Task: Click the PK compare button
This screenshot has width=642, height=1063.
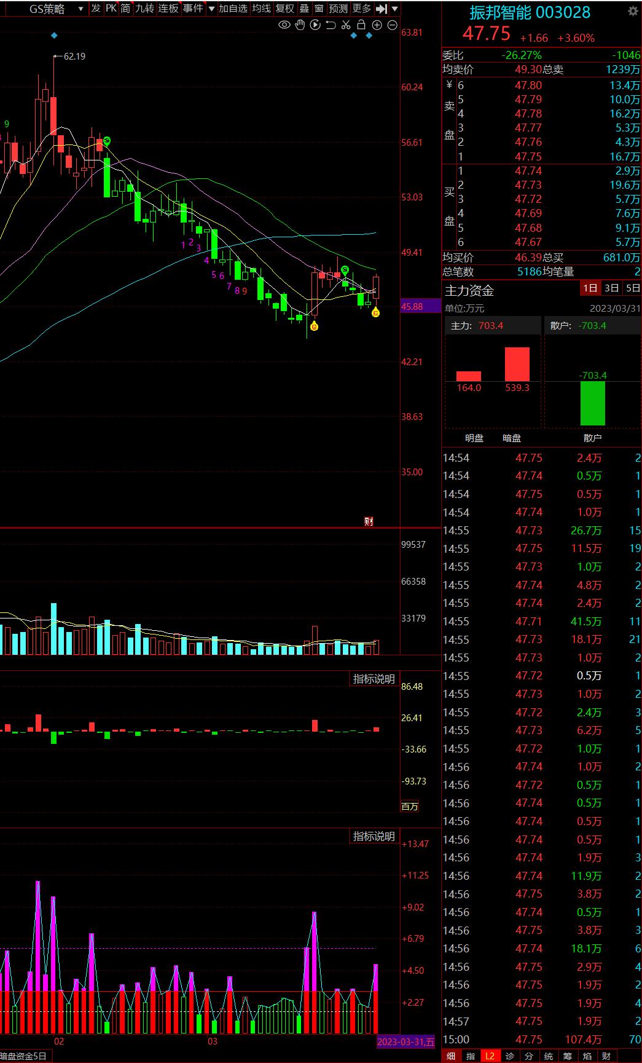Action: [111, 8]
